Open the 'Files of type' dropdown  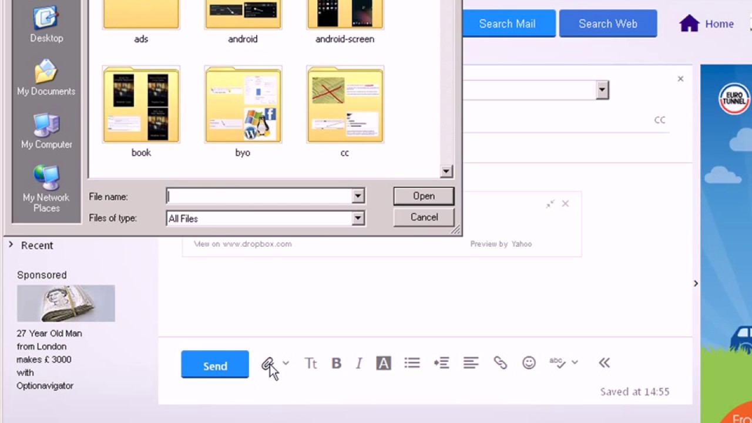357,218
